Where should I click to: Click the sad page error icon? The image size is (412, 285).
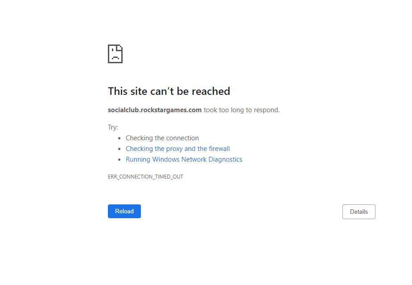(115, 54)
